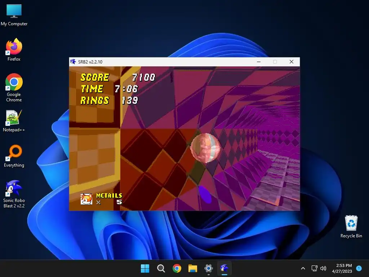
Task: Switch to SRB2 via taskbar Sonic icon
Action: 224,268
